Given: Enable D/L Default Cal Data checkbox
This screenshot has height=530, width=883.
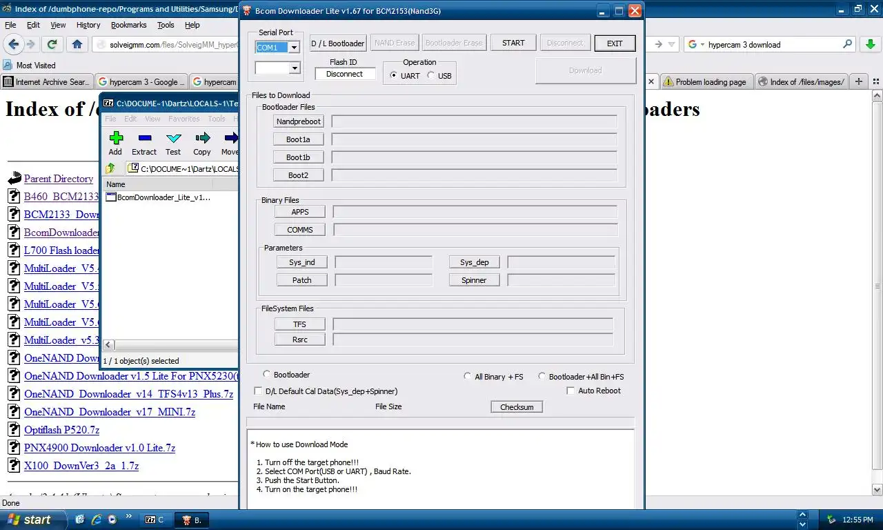Looking at the screenshot, I should tap(258, 391).
